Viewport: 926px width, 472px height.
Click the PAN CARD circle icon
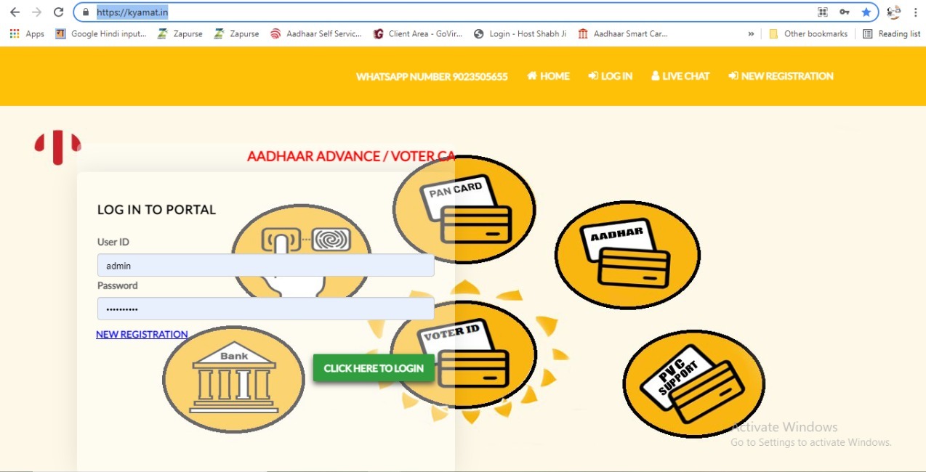(464, 210)
